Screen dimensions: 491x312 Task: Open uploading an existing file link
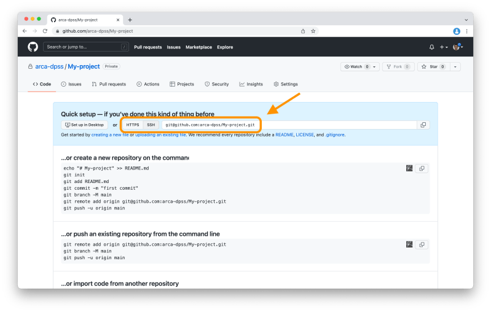click(160, 135)
